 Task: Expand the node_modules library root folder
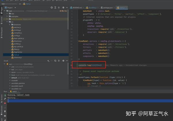pyautogui.click(x=7, y=19)
